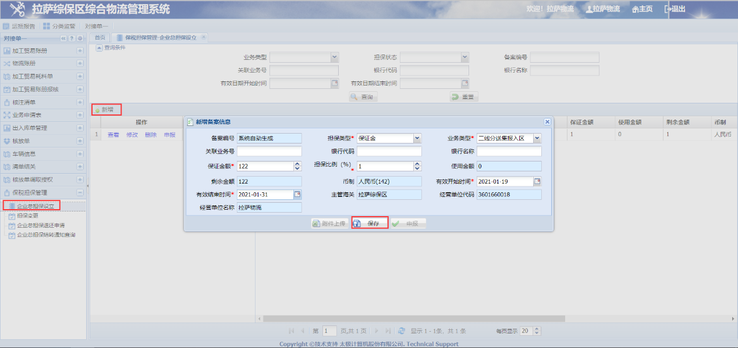Image resolution: width=738 pixels, height=348 pixels.
Task: Open 担保变更 in sidebar tree
Action: pos(27,216)
